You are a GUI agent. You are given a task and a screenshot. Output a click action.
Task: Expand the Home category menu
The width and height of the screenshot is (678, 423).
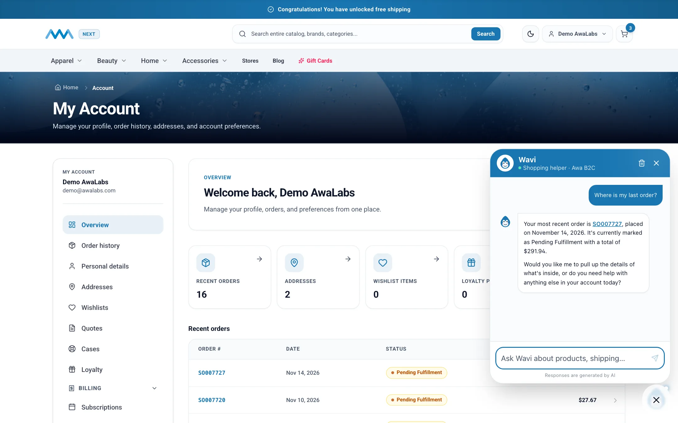click(x=154, y=61)
